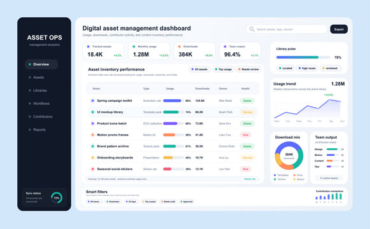Click the Risk badge for Motion promo frames

pyautogui.click(x=246, y=135)
